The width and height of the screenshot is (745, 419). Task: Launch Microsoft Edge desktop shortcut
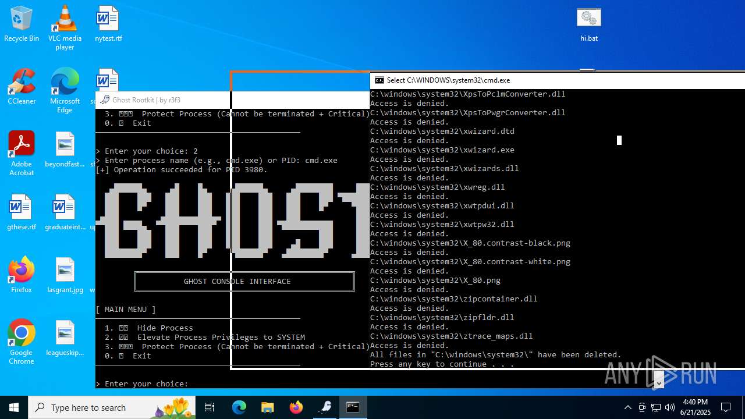65,91
